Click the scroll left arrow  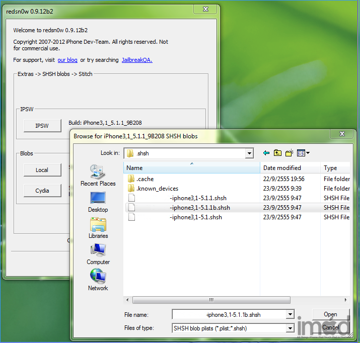(x=127, y=300)
